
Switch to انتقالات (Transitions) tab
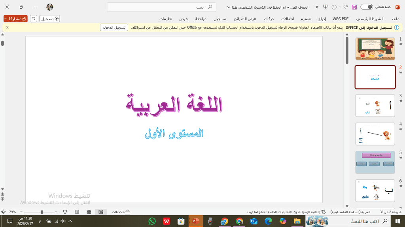coord(288,19)
